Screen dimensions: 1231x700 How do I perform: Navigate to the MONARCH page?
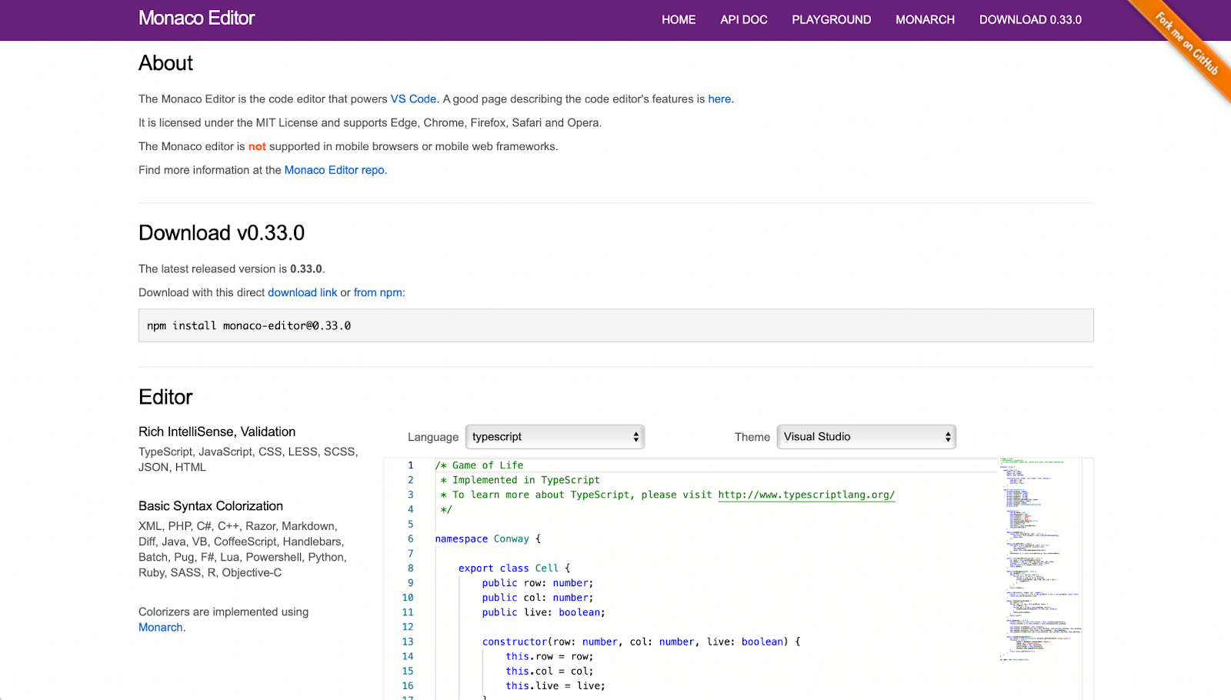[925, 20]
